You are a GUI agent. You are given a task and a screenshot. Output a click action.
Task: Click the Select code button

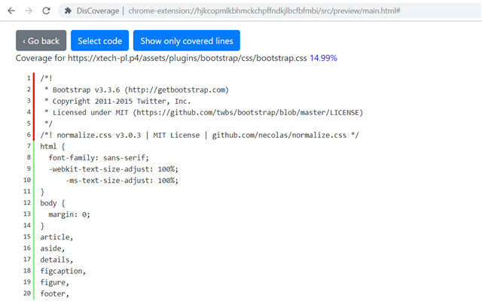pos(99,41)
